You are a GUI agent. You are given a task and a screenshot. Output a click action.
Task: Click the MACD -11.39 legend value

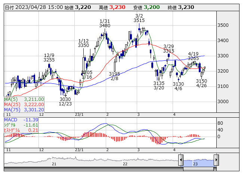(x=21, y=120)
